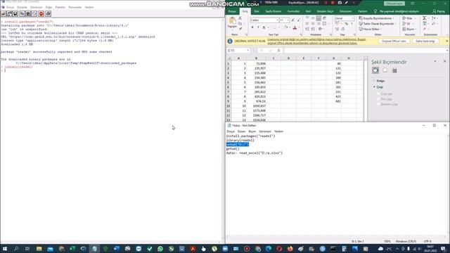Click the decrease font size icon in Excel
450x253 pixels.
point(298,20)
